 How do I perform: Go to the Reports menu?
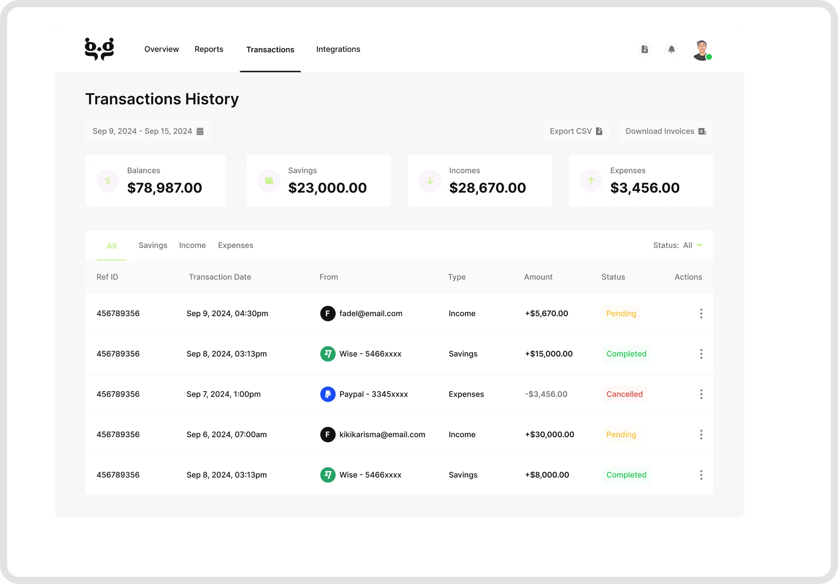209,49
